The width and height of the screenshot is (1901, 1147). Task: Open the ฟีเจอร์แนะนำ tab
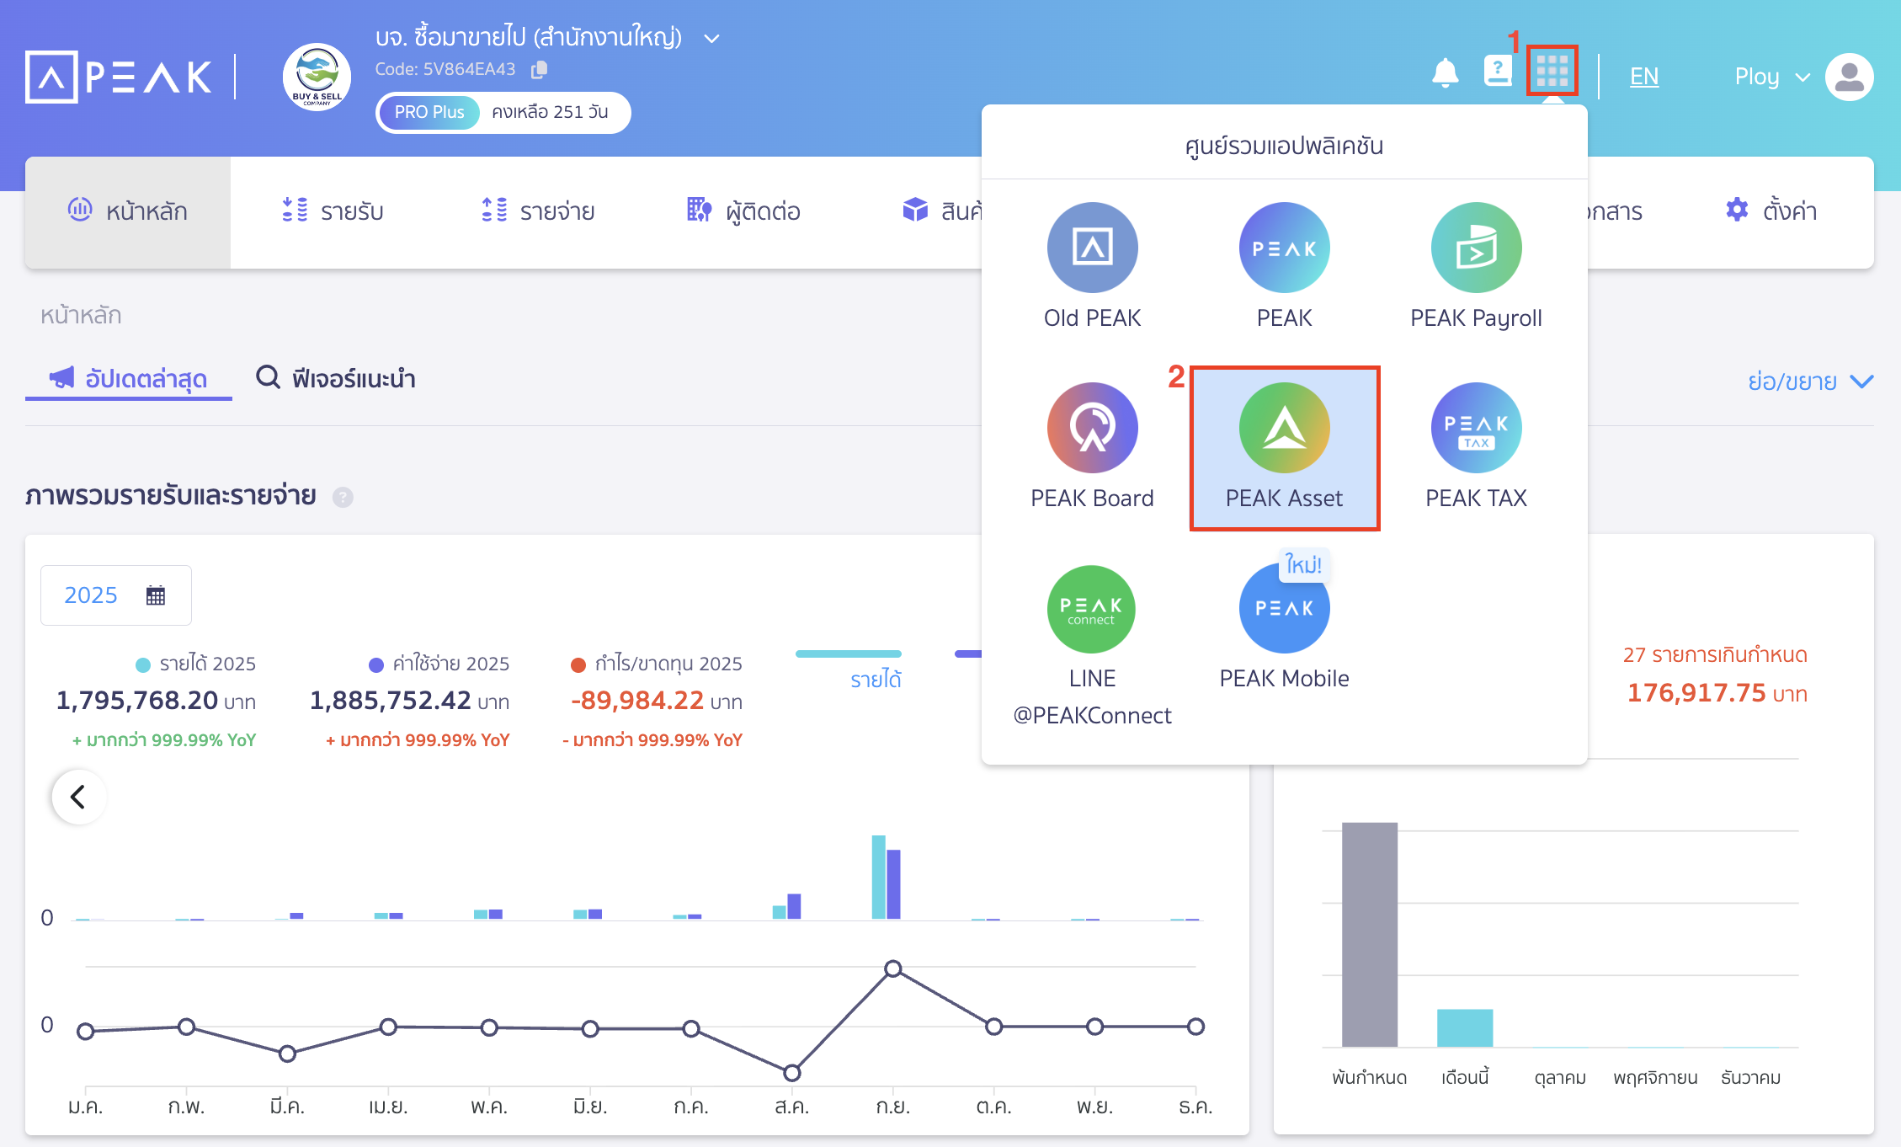pos(335,379)
